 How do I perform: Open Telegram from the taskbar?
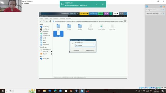pos(60,91)
